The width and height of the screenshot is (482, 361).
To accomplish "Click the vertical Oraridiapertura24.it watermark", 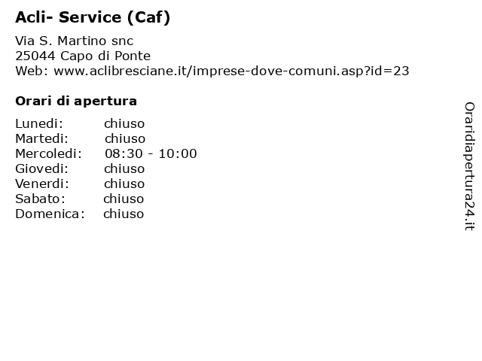I will (469, 166).
